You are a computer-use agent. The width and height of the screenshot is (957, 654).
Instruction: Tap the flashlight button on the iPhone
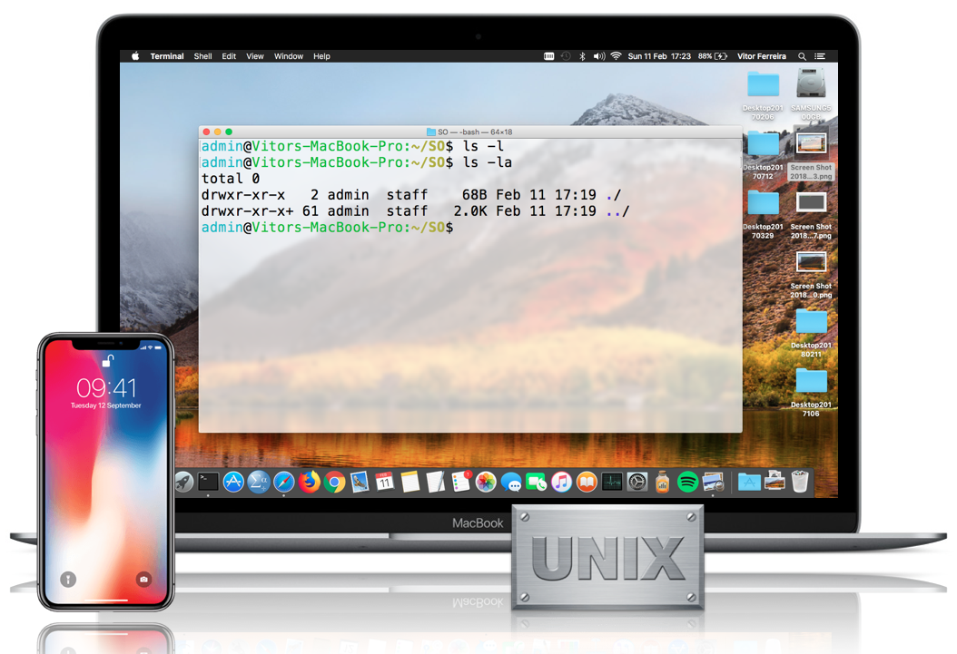point(68,579)
